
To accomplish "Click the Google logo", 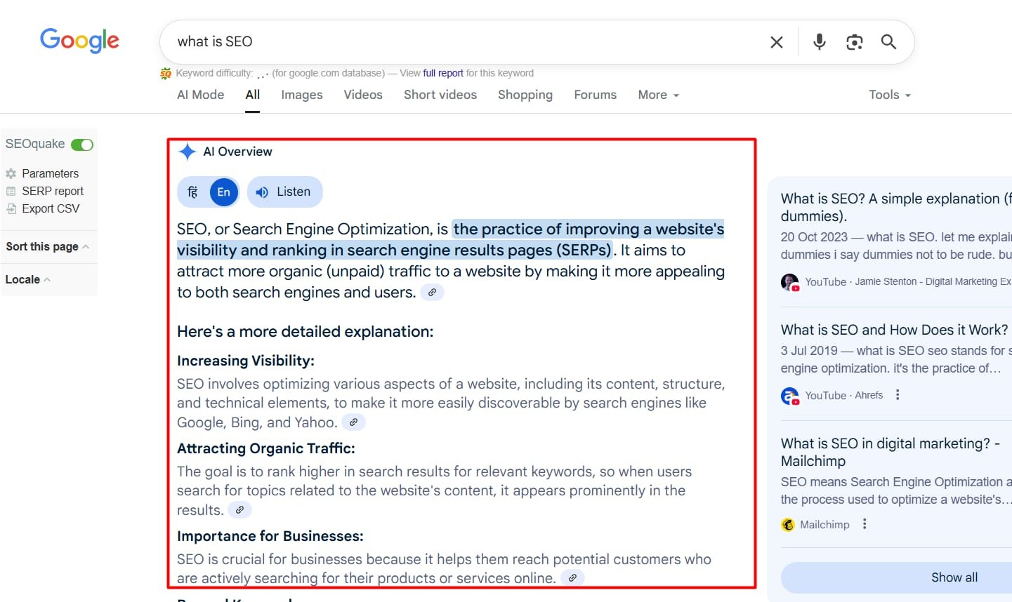I will [79, 41].
